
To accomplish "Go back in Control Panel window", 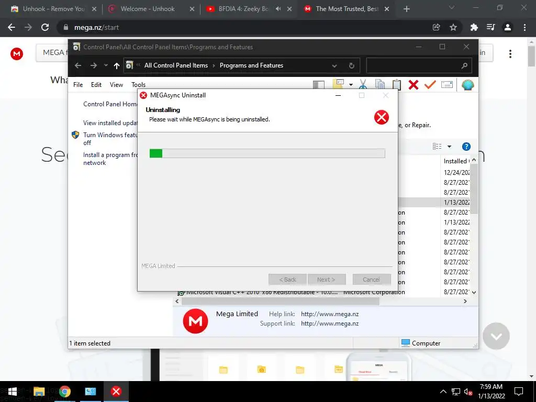I will [x=78, y=65].
